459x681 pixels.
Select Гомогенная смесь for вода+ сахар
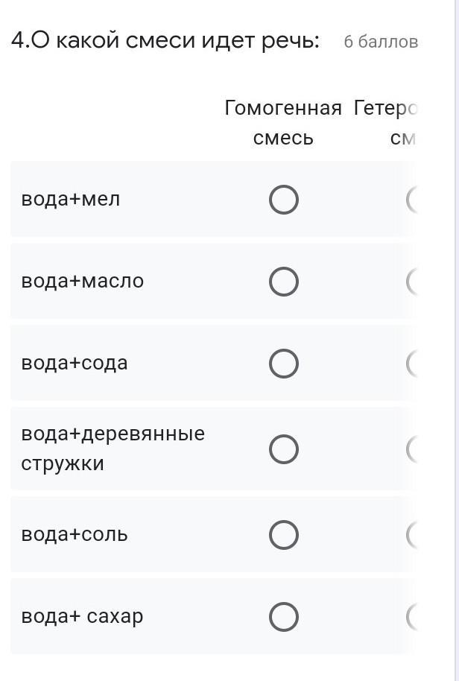coord(284,616)
